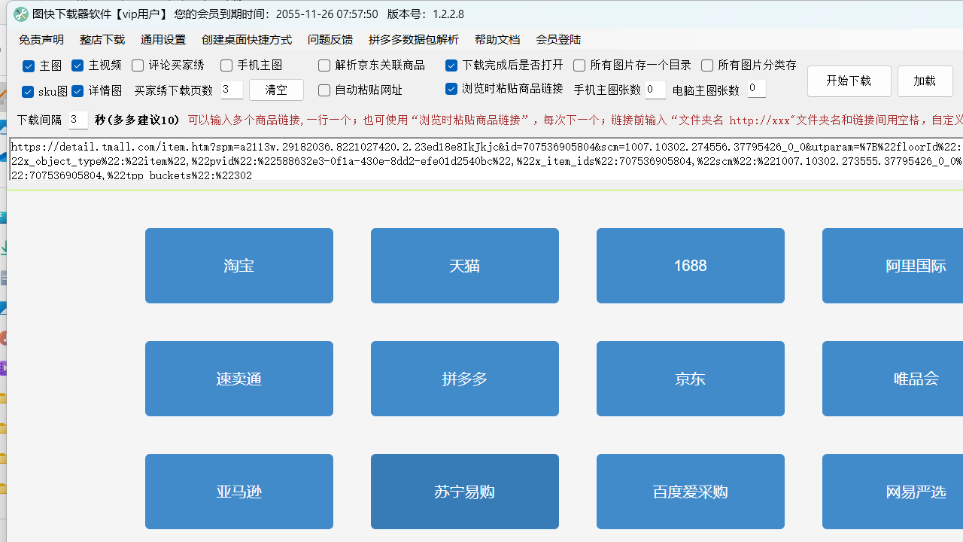
Task: Open the 帮助文档 menu item
Action: click(497, 39)
